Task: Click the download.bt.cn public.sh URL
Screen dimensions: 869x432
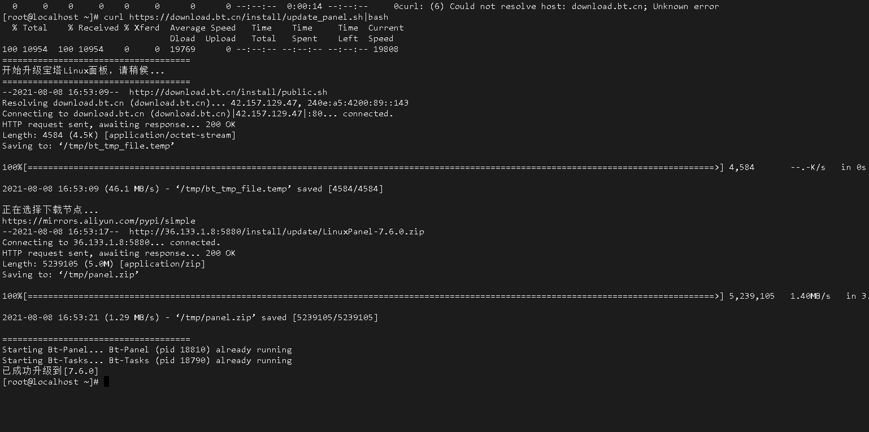Action: pos(228,92)
